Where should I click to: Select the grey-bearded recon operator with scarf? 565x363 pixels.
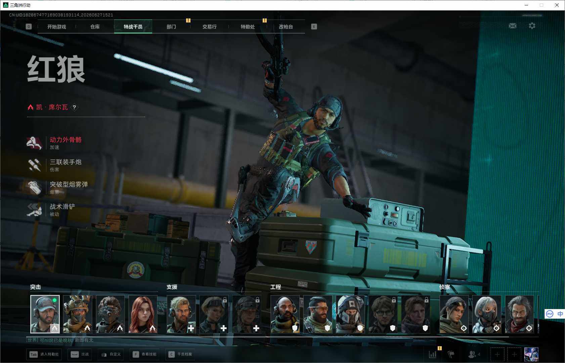[x=519, y=314]
